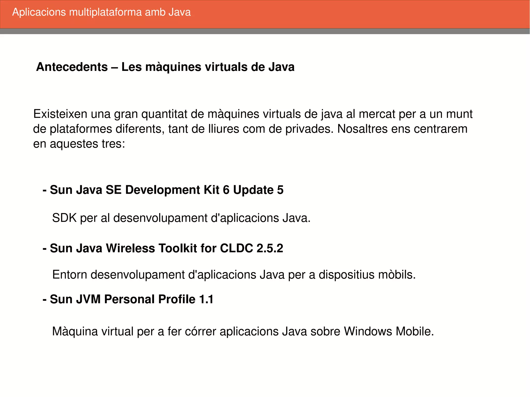Click the line starting 'de plataformes diferents'

250,129
